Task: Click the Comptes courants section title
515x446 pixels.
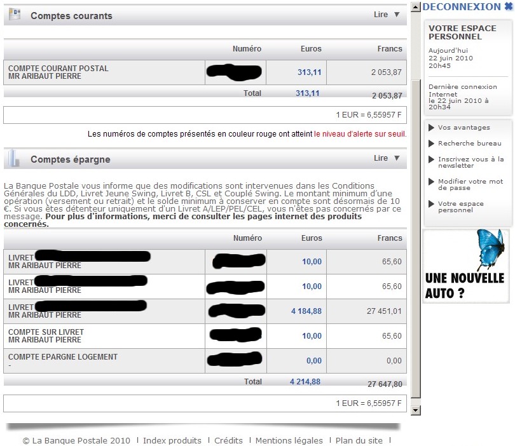Action: (71, 16)
